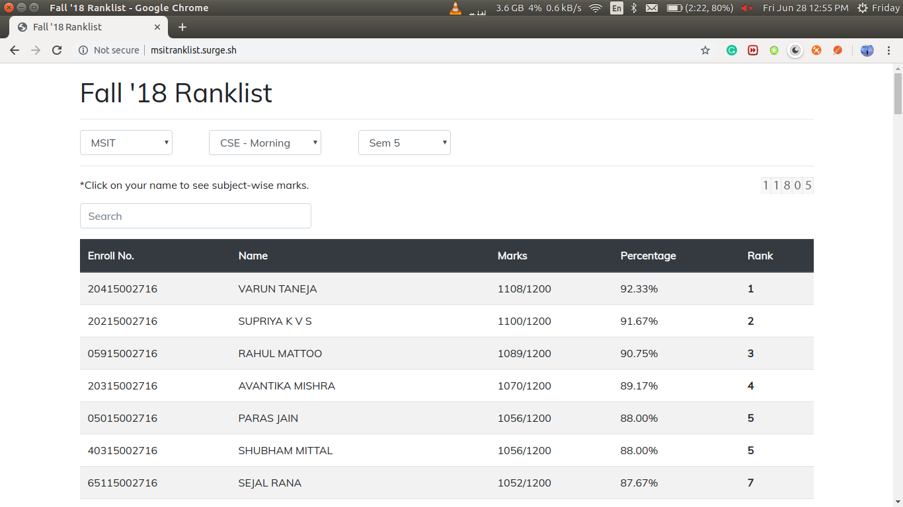This screenshot has width=903, height=507.
Task: Click inside the Search field
Action: (195, 216)
